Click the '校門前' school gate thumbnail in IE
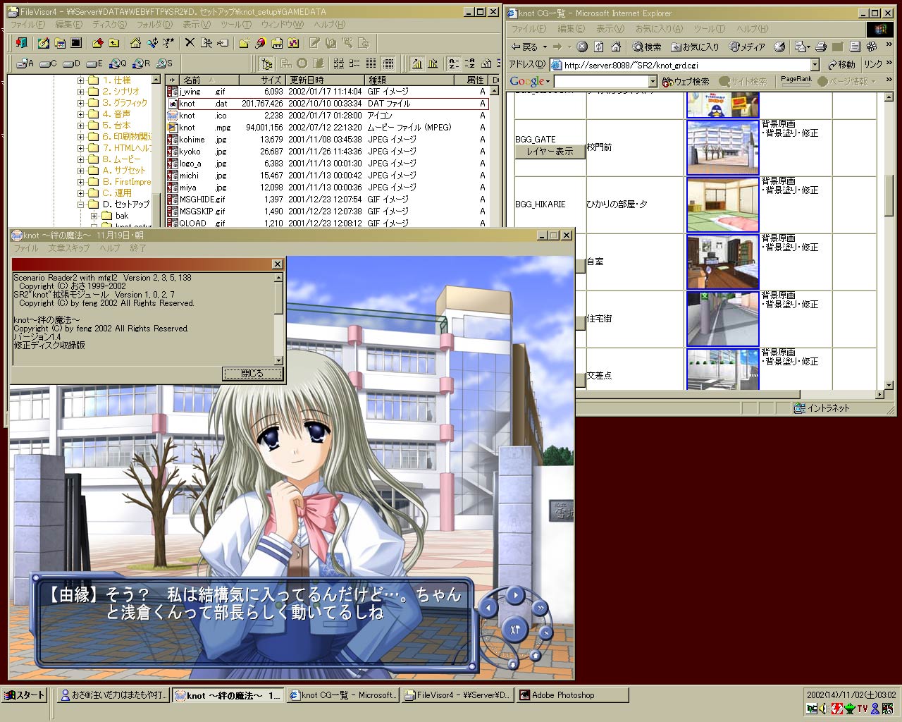The image size is (902, 722). (723, 147)
